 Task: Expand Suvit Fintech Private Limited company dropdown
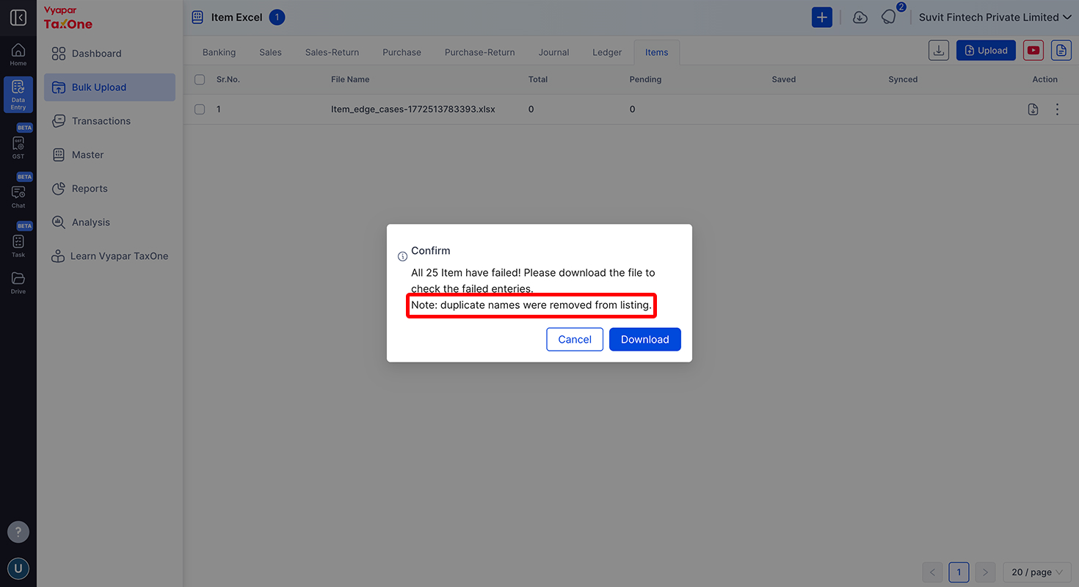[x=995, y=18]
